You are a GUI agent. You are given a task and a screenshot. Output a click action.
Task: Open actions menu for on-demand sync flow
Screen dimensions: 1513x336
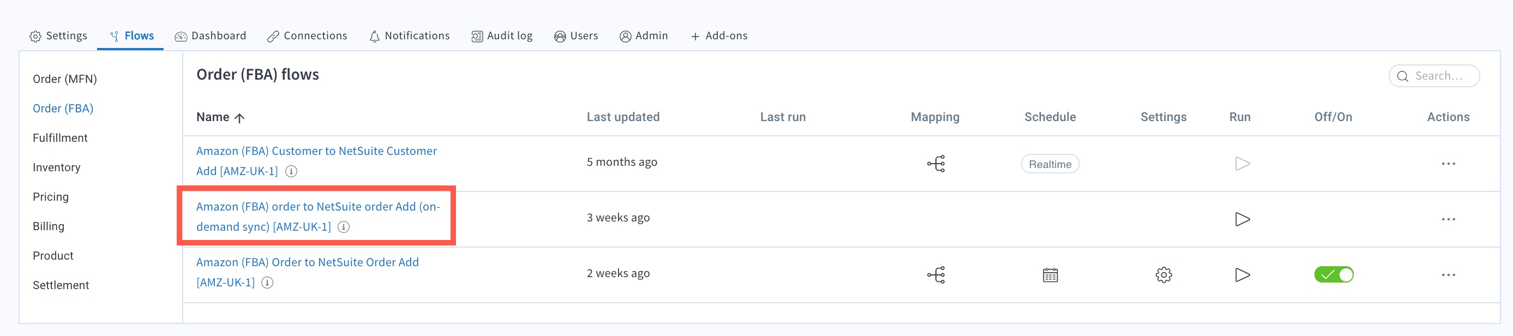pos(1448,219)
